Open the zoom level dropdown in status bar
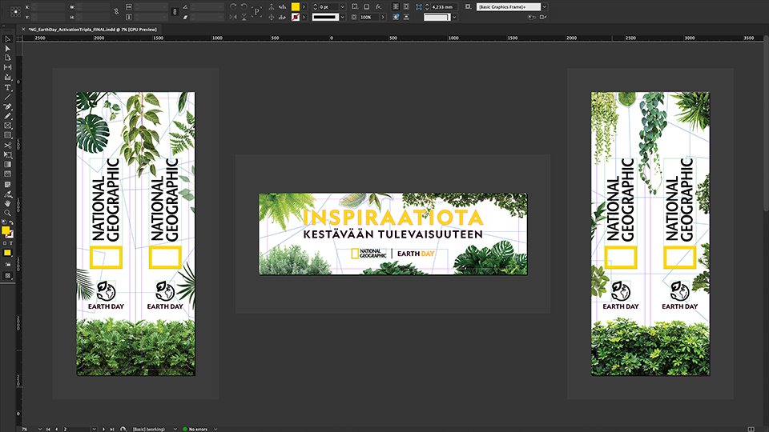 (x=40, y=429)
